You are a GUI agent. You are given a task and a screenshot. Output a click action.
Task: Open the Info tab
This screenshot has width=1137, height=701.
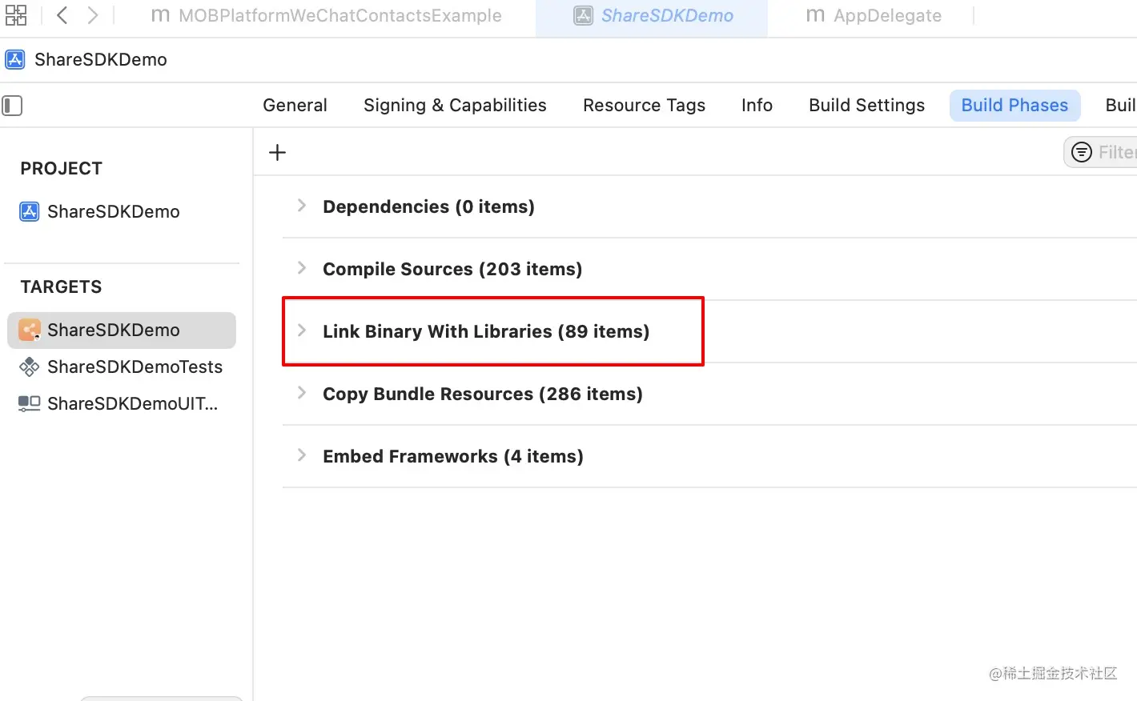click(757, 106)
